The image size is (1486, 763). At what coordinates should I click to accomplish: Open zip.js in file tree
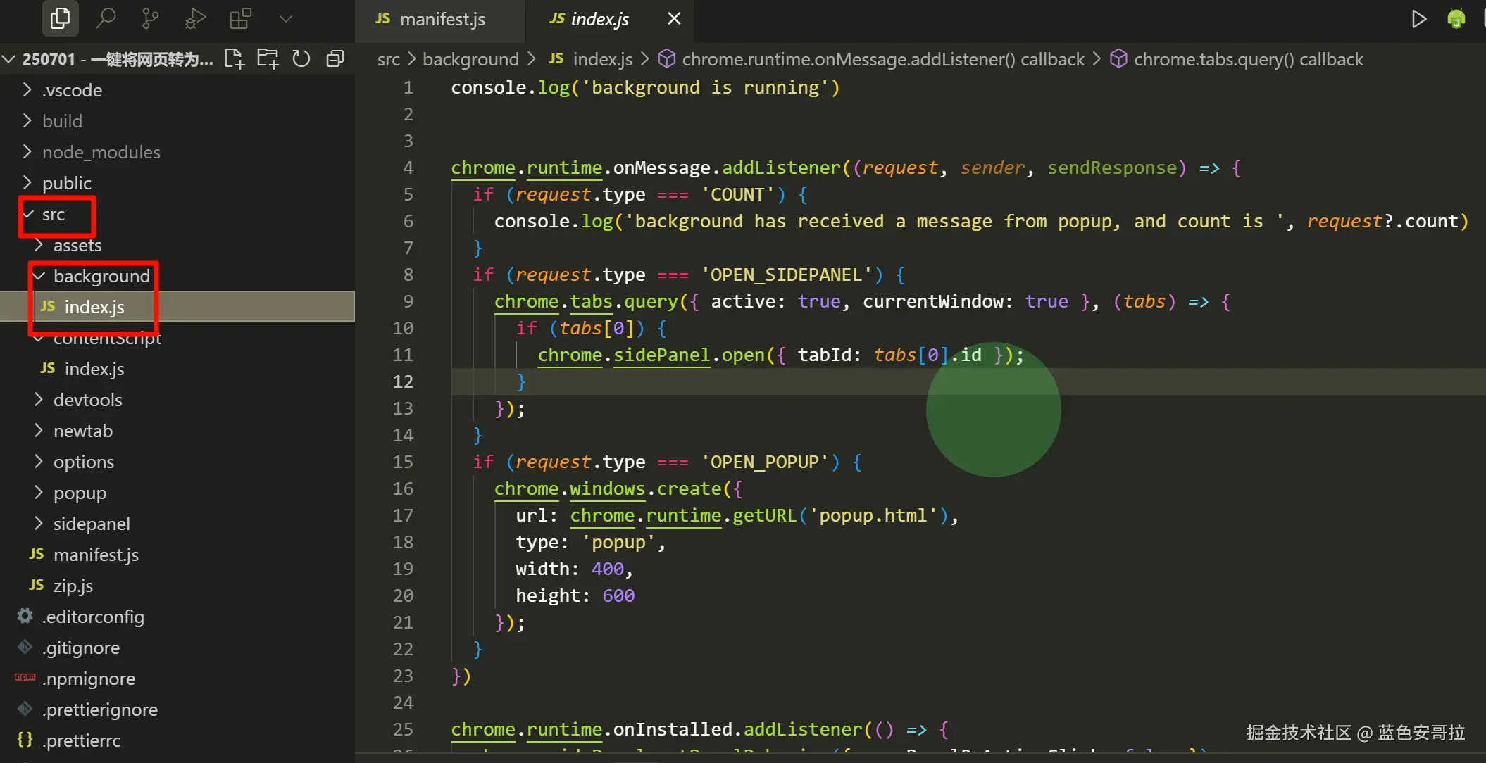pyautogui.click(x=73, y=586)
